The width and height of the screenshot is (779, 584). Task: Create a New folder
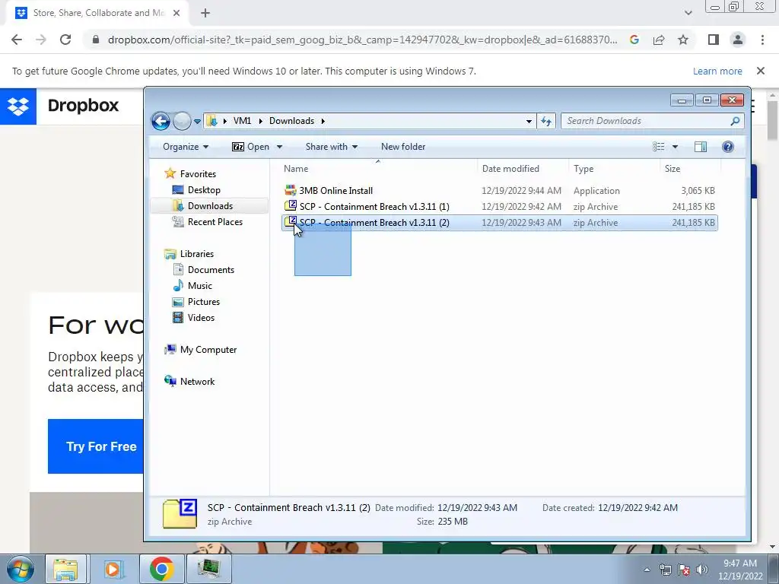click(403, 147)
